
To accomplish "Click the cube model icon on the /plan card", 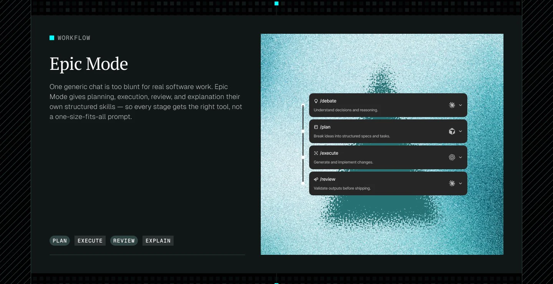I will (x=452, y=131).
